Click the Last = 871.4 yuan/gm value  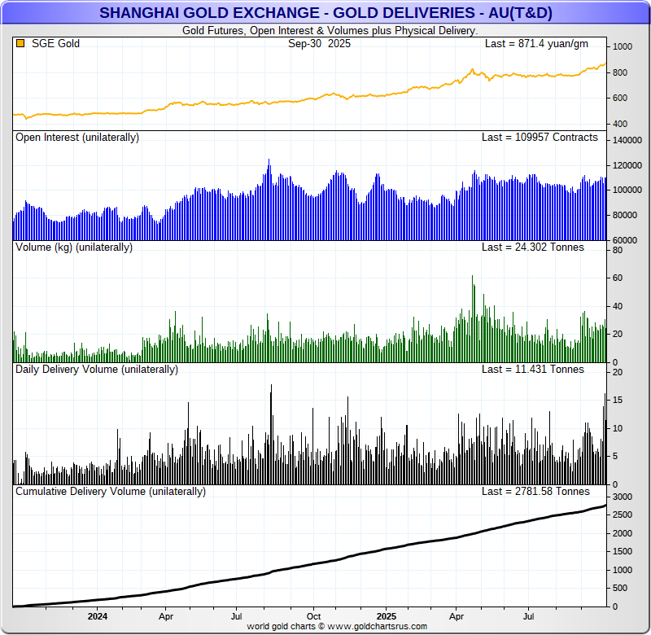pos(535,43)
